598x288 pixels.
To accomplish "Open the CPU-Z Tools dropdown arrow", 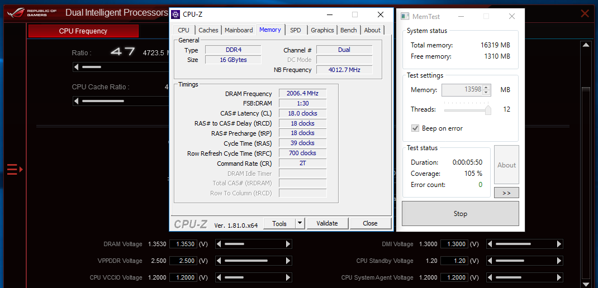I will tap(300, 223).
